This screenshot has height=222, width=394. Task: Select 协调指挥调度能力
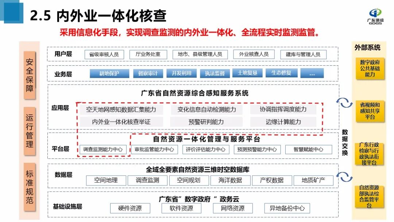[x=283, y=110]
